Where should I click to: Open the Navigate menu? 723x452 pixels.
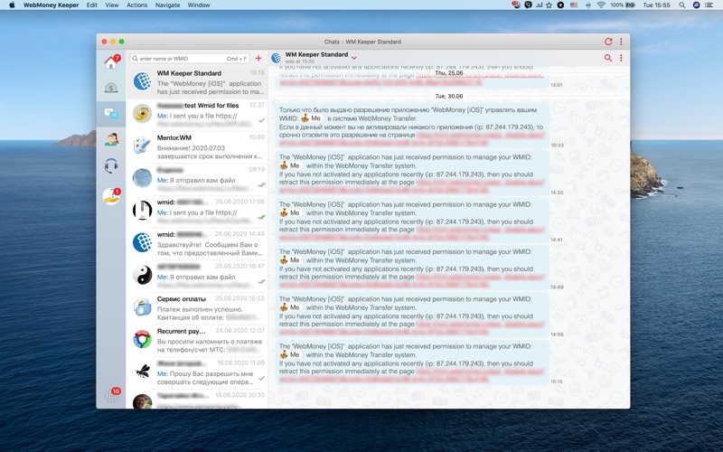(x=167, y=5)
